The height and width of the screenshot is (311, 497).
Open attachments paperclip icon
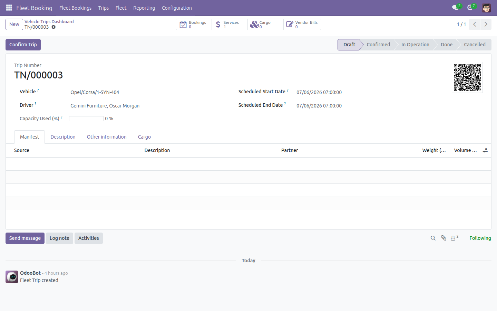click(444, 238)
